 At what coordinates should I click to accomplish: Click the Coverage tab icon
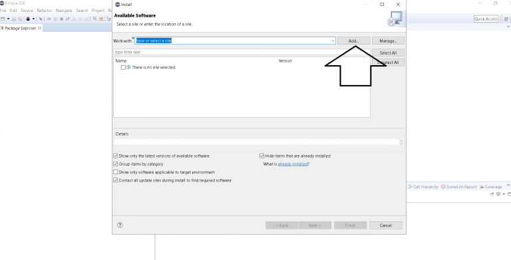coord(482,187)
